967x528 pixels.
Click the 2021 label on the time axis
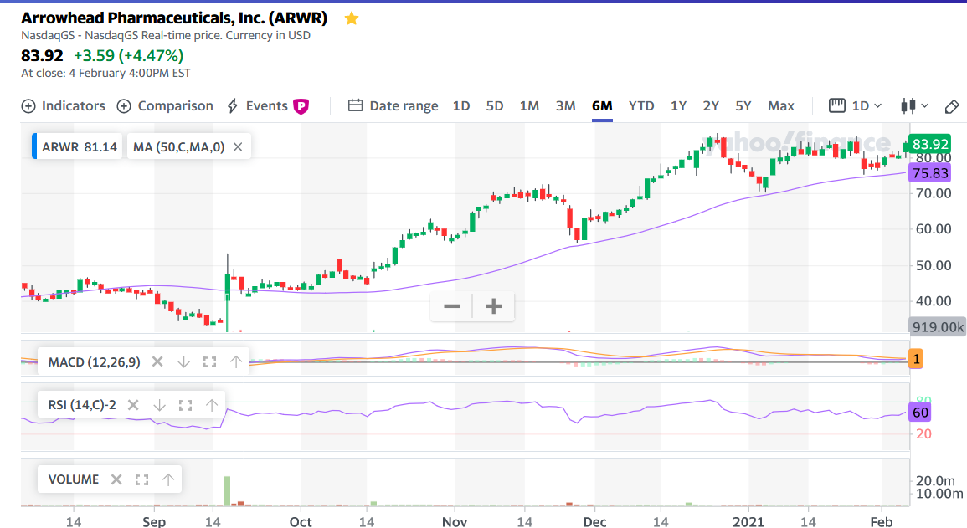pos(748,522)
